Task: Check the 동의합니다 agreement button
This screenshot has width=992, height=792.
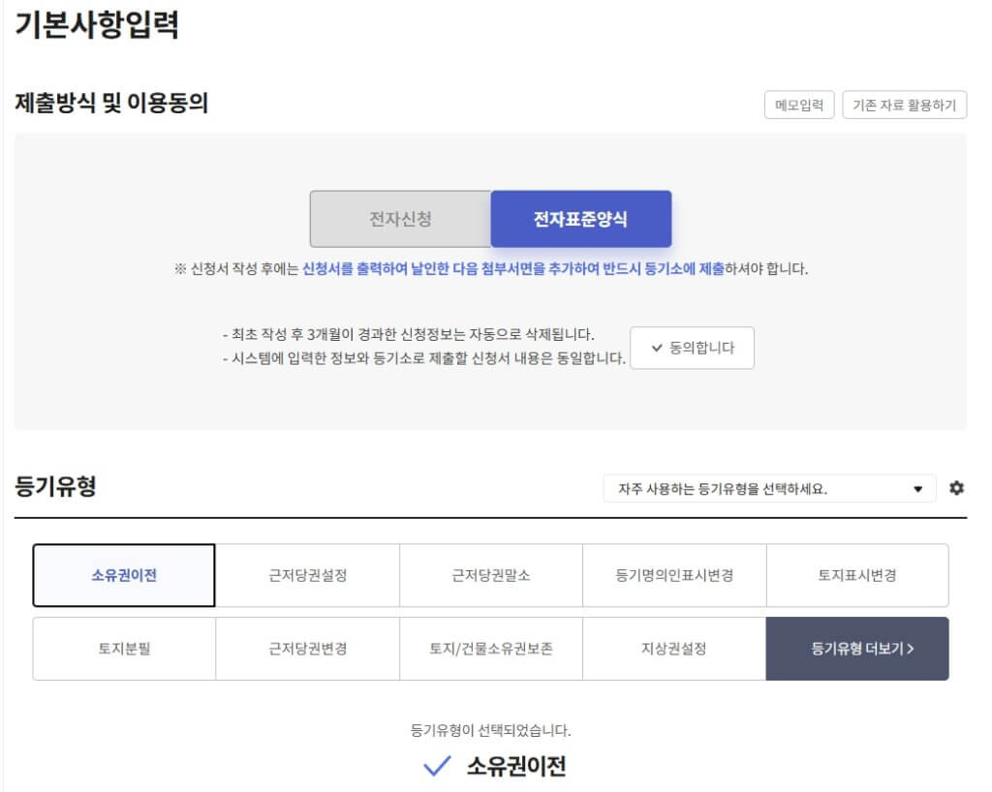Action: click(x=692, y=348)
